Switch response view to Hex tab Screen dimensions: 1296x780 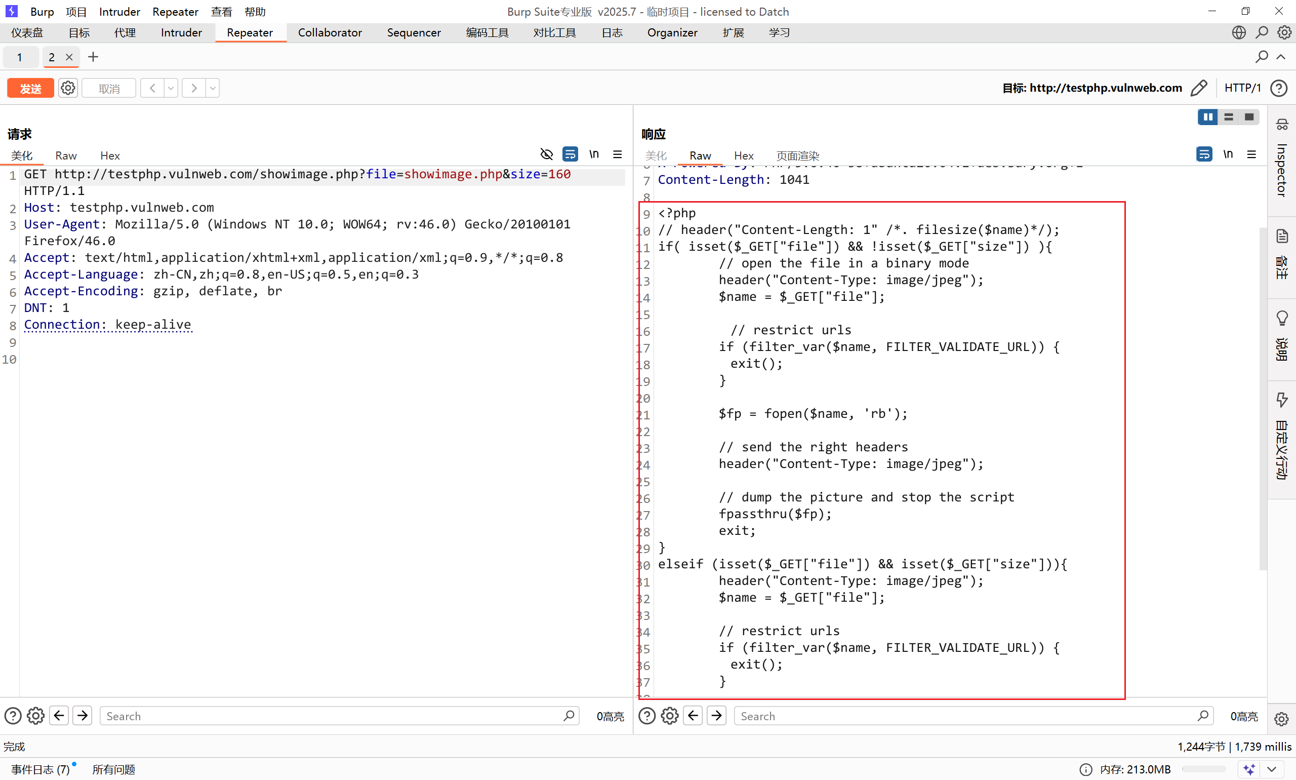coord(743,155)
